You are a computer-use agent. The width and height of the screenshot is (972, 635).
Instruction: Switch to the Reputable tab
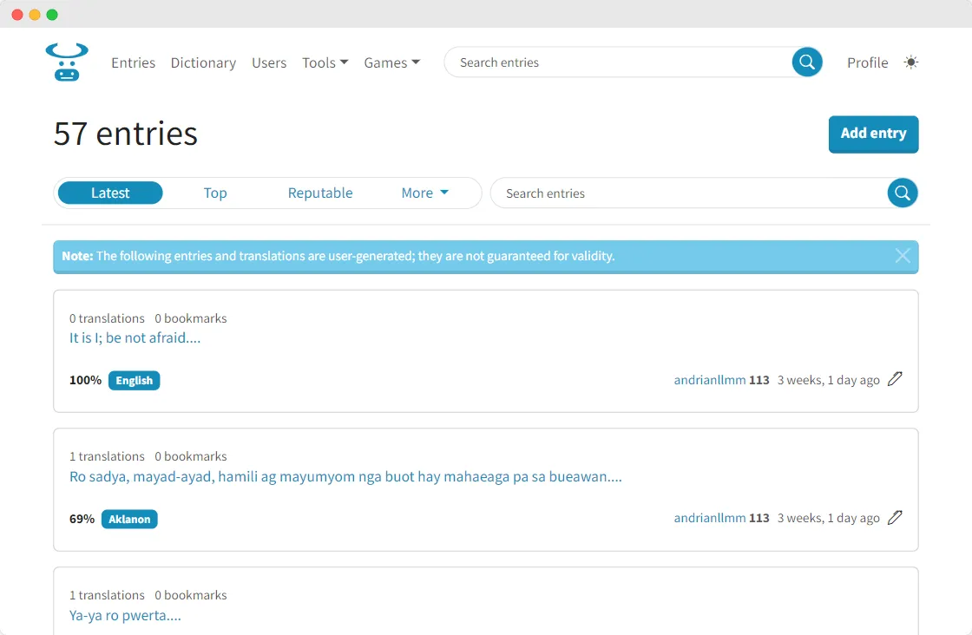320,193
